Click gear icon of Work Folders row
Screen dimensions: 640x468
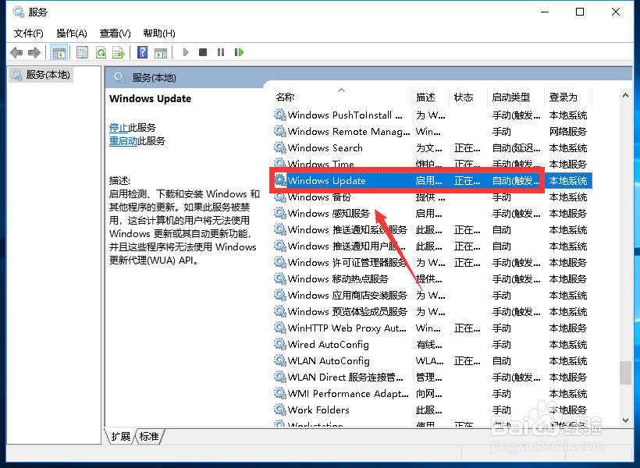pyautogui.click(x=280, y=409)
